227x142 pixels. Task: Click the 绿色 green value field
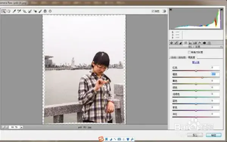point(215,87)
